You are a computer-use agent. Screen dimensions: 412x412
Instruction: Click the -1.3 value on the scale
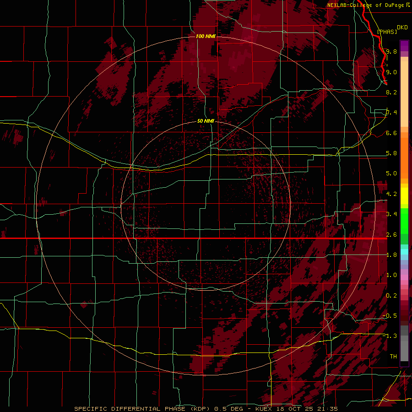[390, 336]
